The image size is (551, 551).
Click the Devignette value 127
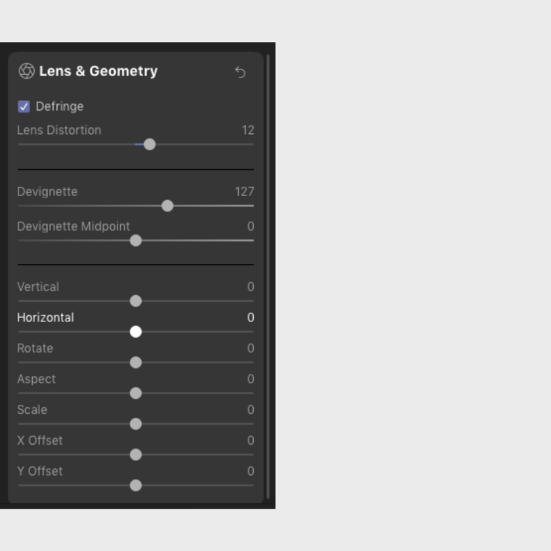[x=245, y=192]
